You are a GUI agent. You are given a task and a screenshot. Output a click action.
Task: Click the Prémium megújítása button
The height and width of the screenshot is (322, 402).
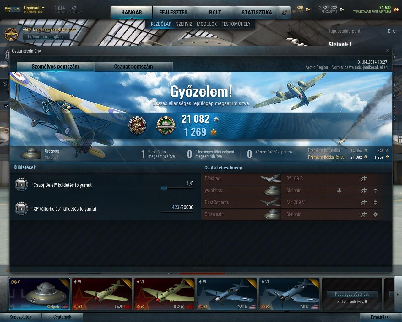46,37
